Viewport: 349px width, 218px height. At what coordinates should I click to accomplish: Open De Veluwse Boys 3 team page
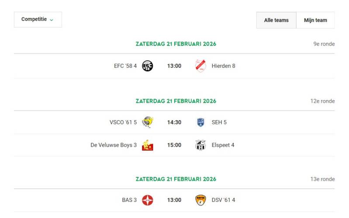click(x=114, y=145)
